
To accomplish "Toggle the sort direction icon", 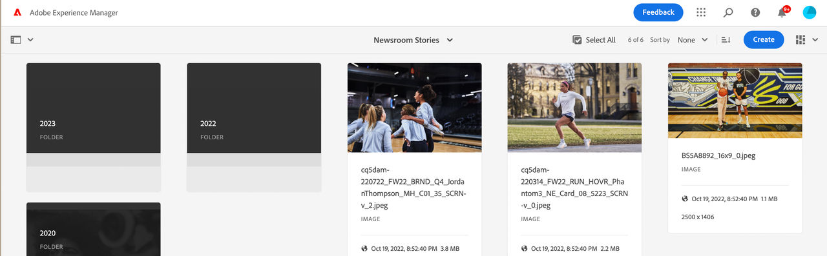I will 726,40.
